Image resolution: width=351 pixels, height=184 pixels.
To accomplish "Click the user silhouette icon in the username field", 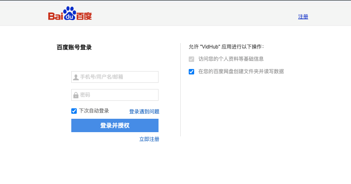I will tap(76, 77).
